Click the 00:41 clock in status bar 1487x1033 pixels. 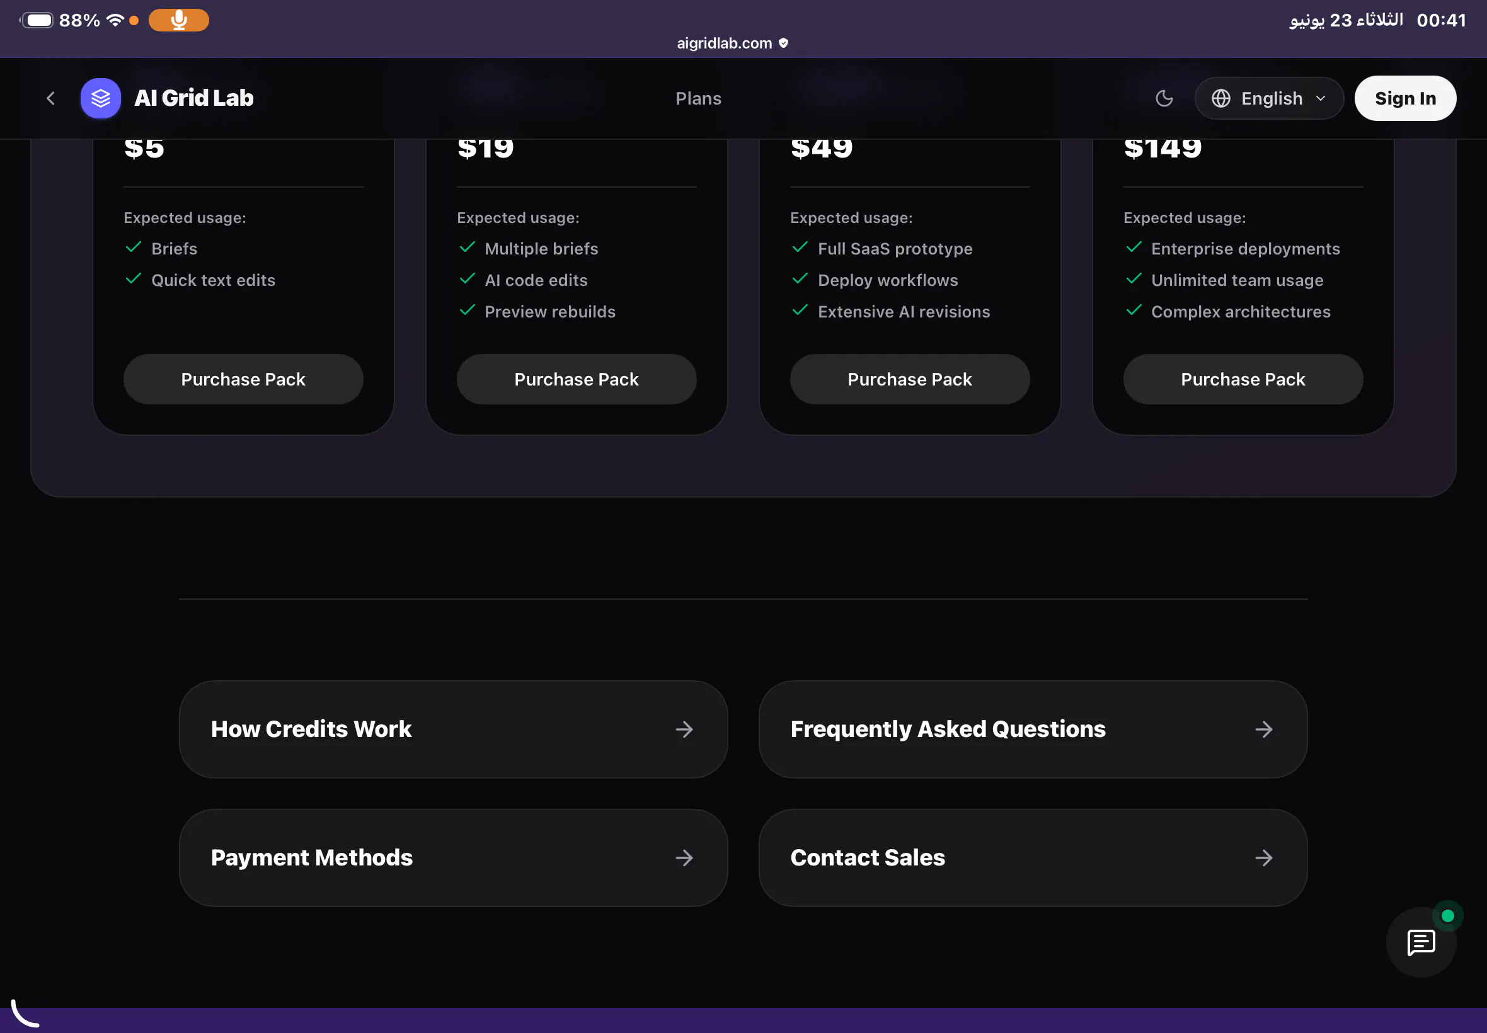pos(1441,20)
